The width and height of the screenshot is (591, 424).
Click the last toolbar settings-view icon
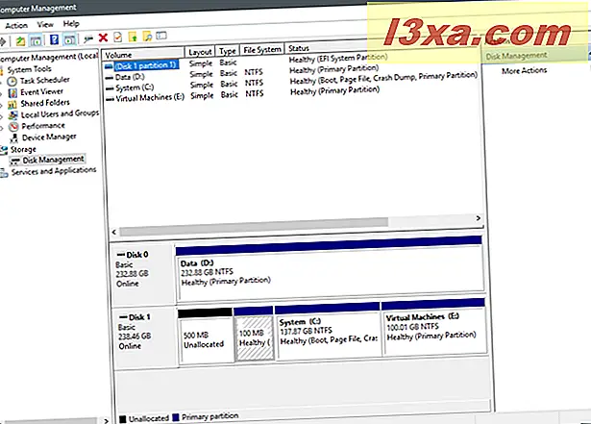pyautogui.click(x=161, y=36)
